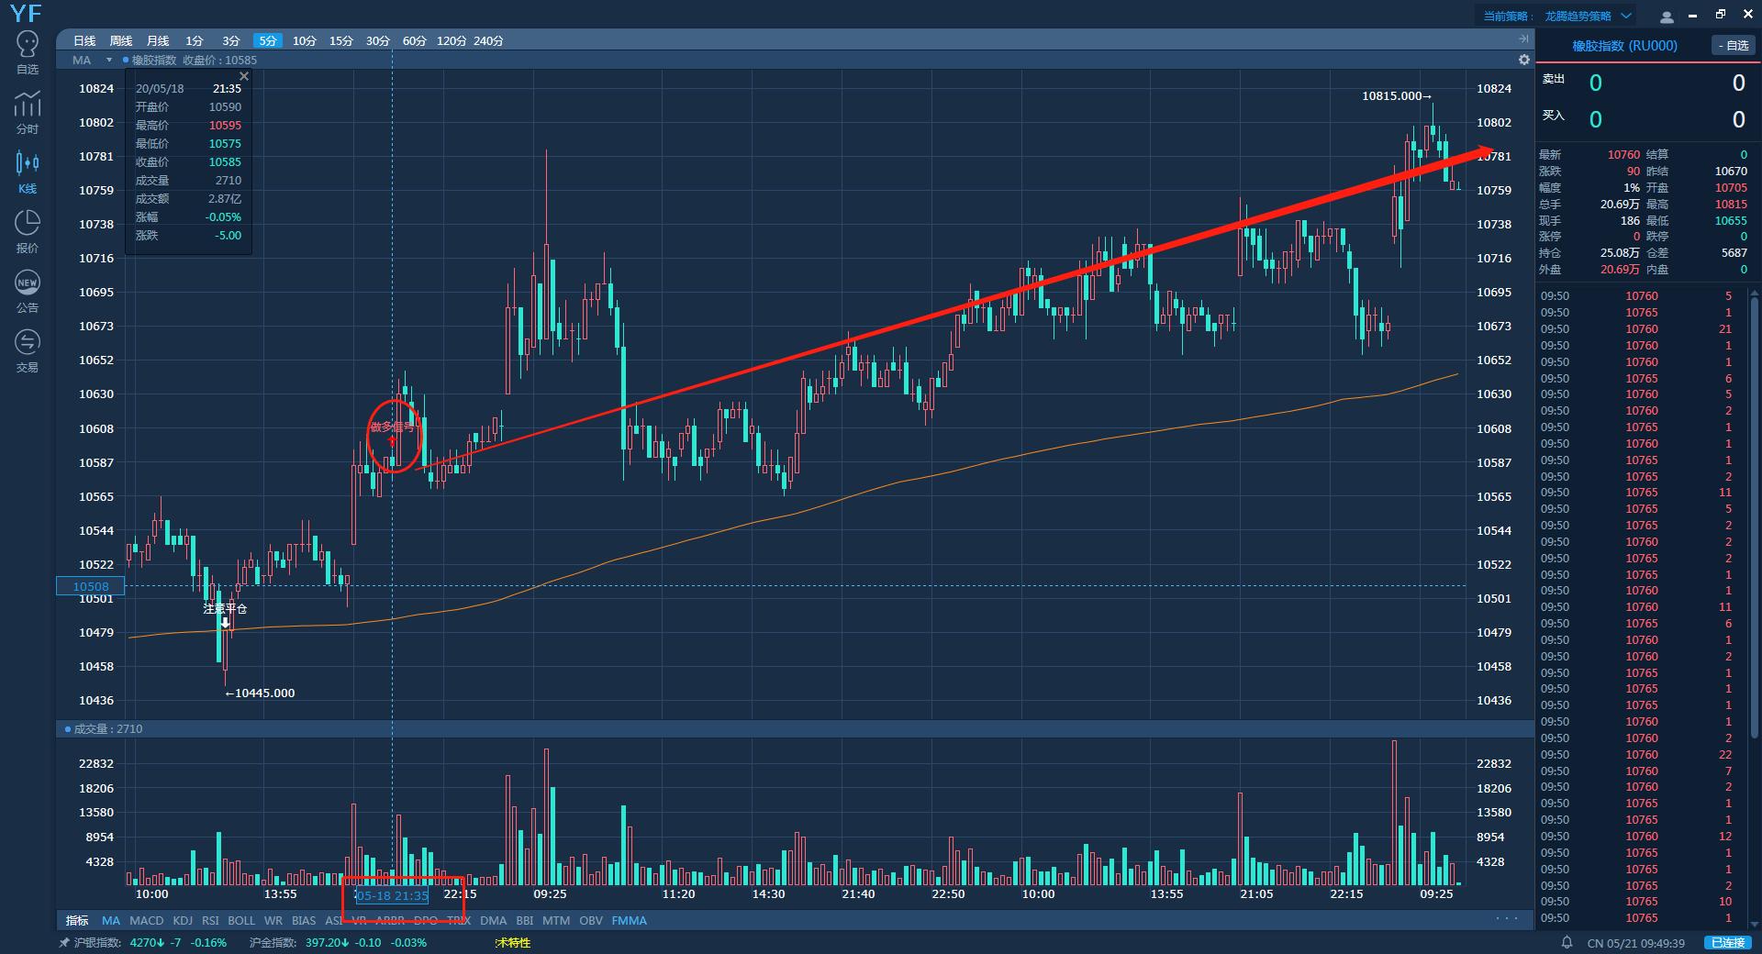This screenshot has width=1762, height=954.
Task: Close the candle data tooltip box
Action: click(x=244, y=76)
